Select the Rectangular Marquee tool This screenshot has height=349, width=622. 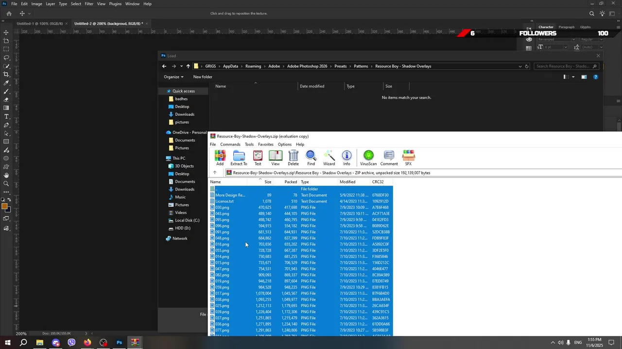point(6,49)
